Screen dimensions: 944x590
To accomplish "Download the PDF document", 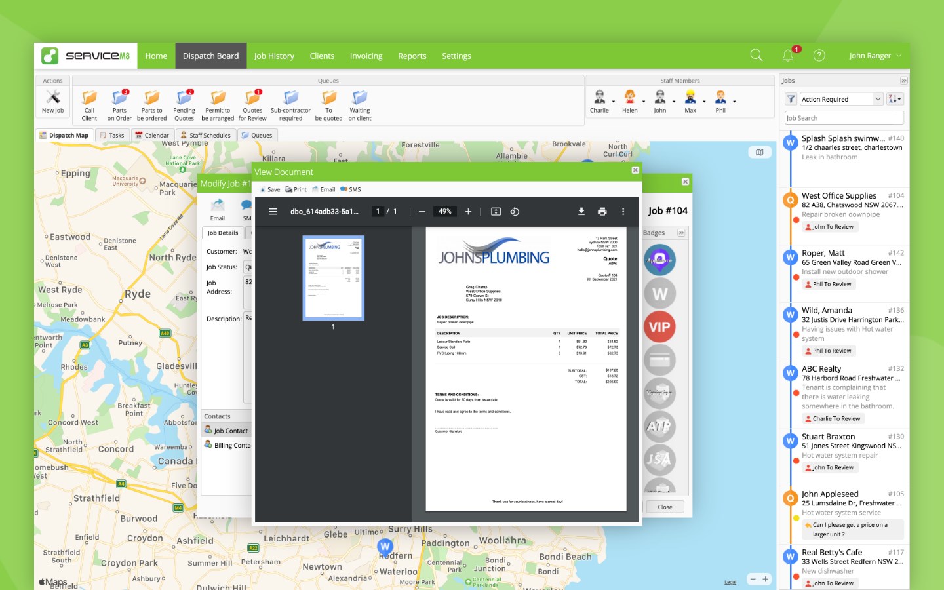I will [581, 212].
